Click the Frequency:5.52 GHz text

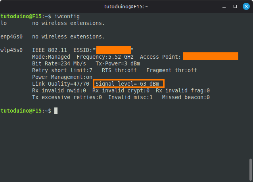(x=105, y=57)
